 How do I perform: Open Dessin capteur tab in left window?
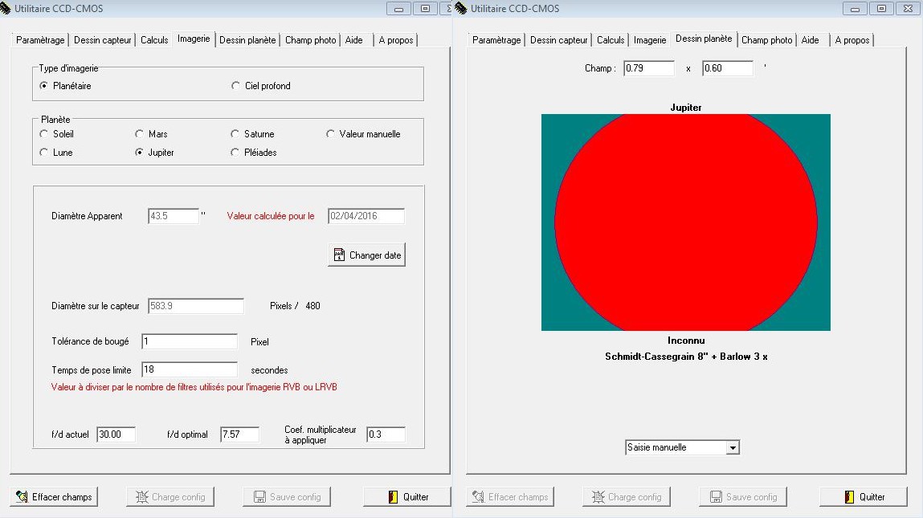[103, 40]
